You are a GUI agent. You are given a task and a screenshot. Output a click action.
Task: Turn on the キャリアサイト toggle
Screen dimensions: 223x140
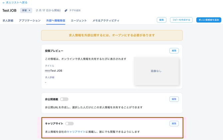coord(69,124)
